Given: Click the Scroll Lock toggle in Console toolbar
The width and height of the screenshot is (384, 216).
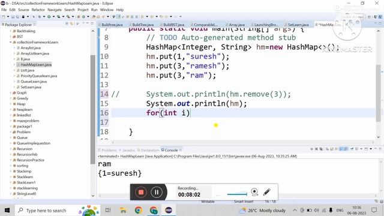Looking at the screenshot, I should tap(332, 149).
